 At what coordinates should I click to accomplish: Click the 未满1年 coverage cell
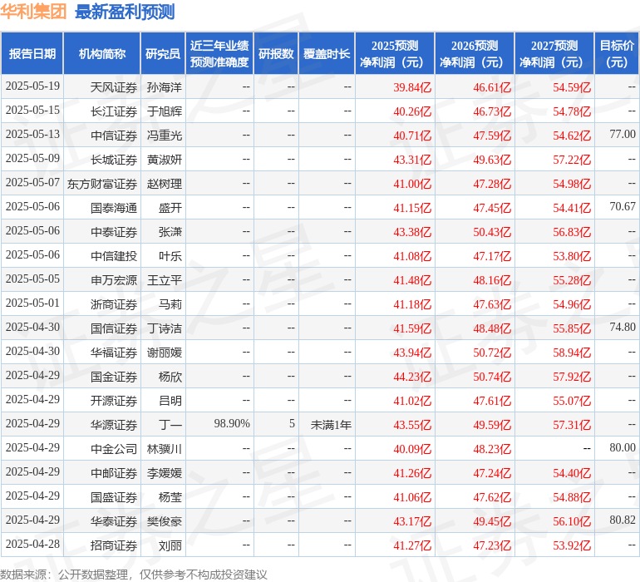pyautogui.click(x=331, y=424)
